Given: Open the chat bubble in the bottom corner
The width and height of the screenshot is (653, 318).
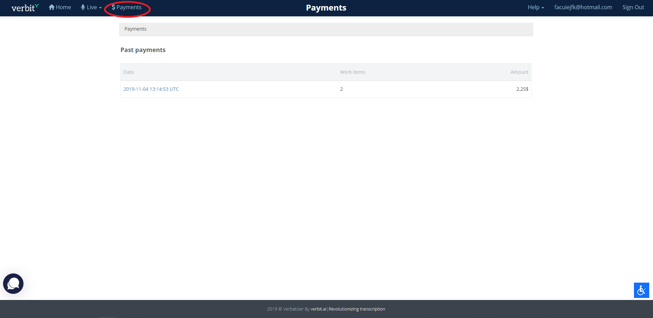Looking at the screenshot, I should pyautogui.click(x=13, y=283).
